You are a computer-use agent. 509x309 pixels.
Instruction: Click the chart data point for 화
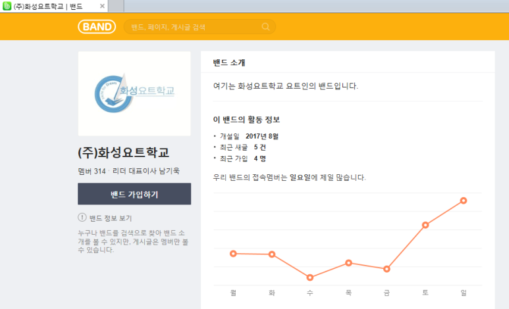[x=272, y=254]
